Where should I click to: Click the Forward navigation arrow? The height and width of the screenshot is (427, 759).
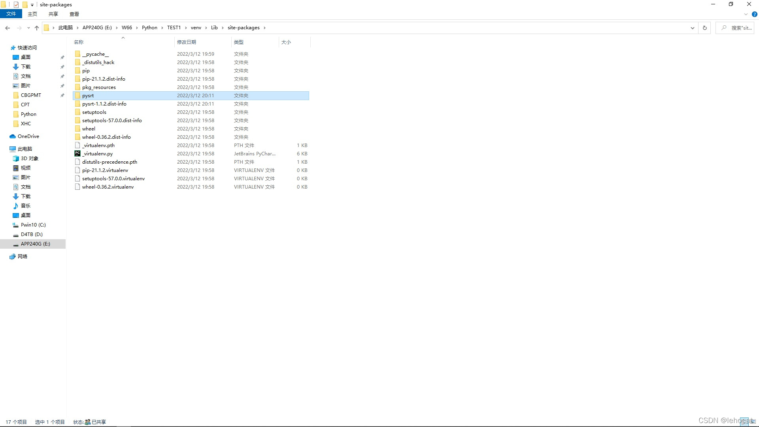(19, 28)
